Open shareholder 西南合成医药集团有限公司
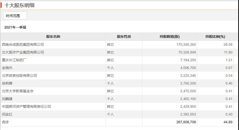 [23, 44]
